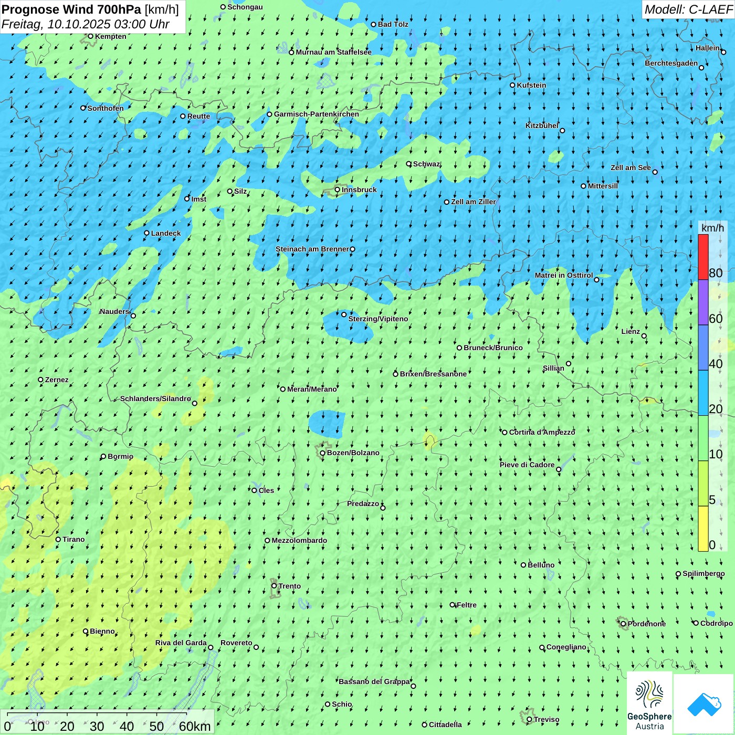
Task: Click the date 'Freitag, 10.10.2025 03:00 Uhr'
Action: (86, 24)
